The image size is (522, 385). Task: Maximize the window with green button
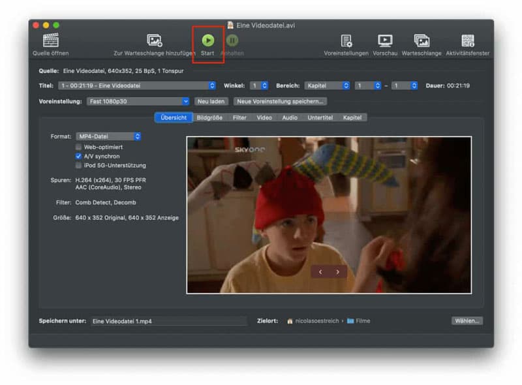click(x=56, y=25)
